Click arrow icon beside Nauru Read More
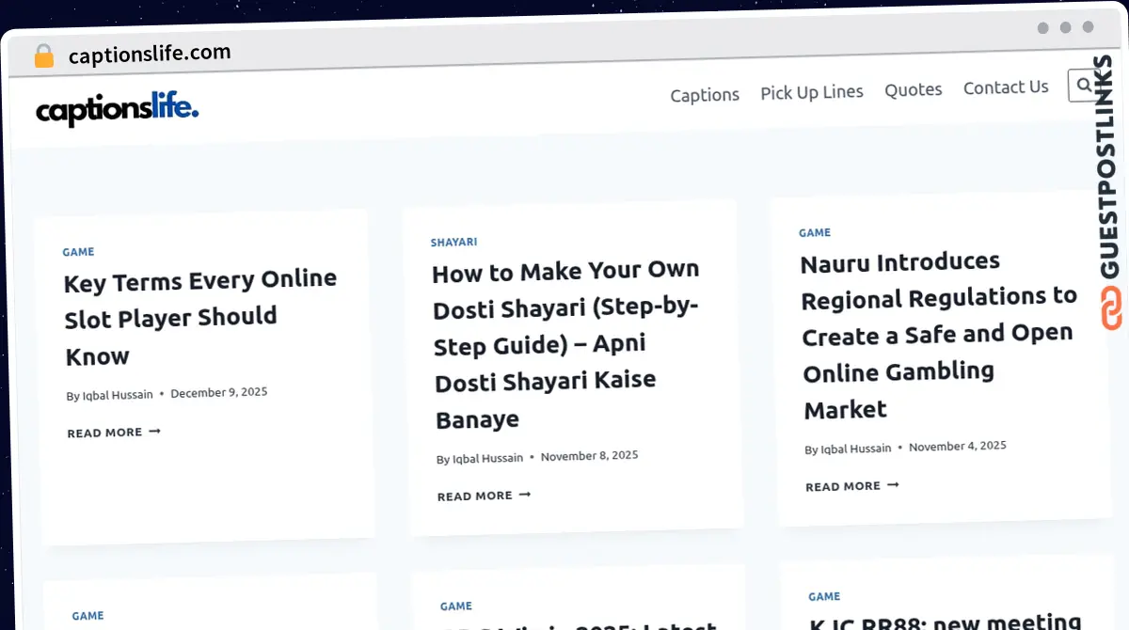Viewport: 1129px width, 630px height. [x=893, y=485]
